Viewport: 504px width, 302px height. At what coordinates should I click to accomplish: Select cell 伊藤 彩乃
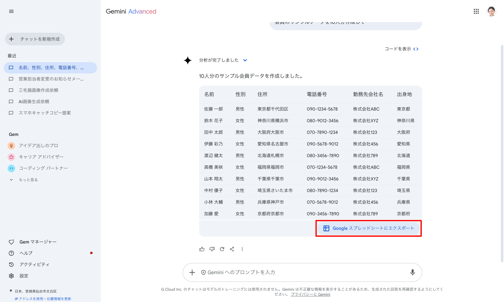pyautogui.click(x=214, y=144)
